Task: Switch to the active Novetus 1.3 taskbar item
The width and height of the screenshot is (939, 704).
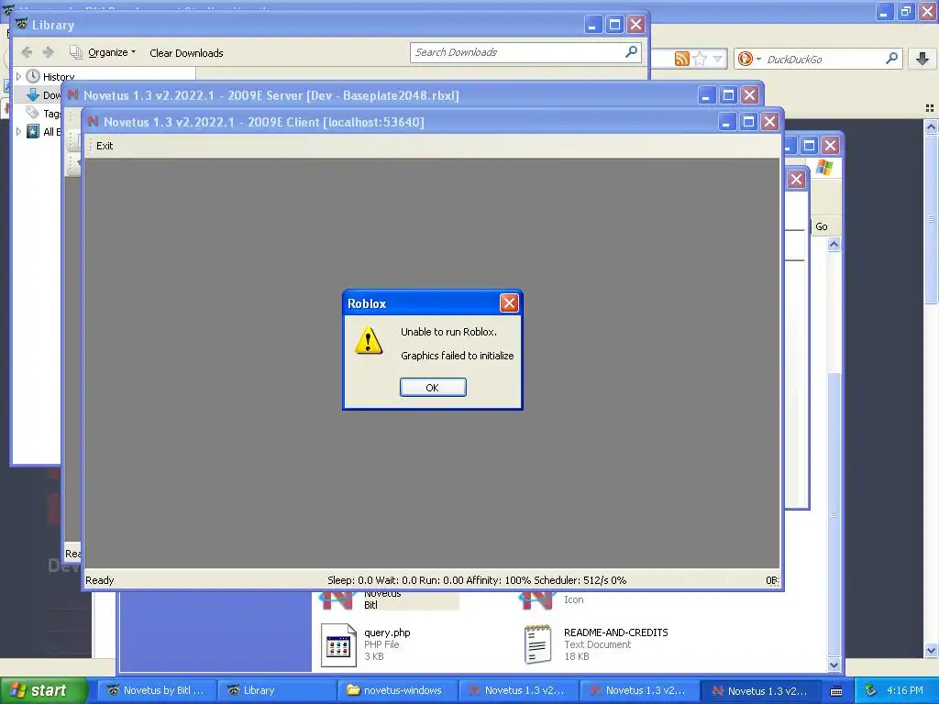Action: pos(759,691)
